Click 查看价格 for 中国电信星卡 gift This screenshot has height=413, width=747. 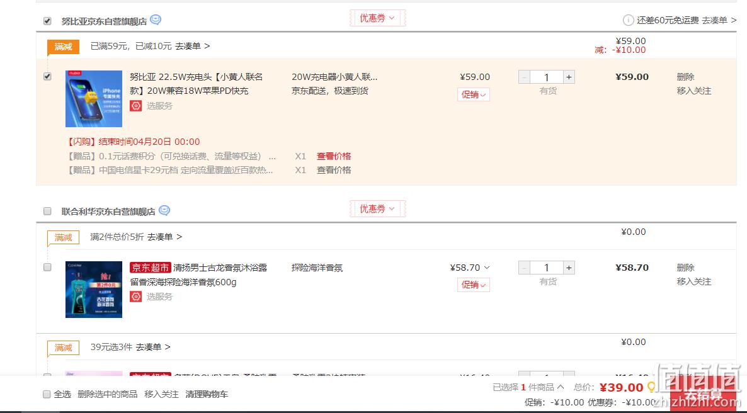coord(334,170)
